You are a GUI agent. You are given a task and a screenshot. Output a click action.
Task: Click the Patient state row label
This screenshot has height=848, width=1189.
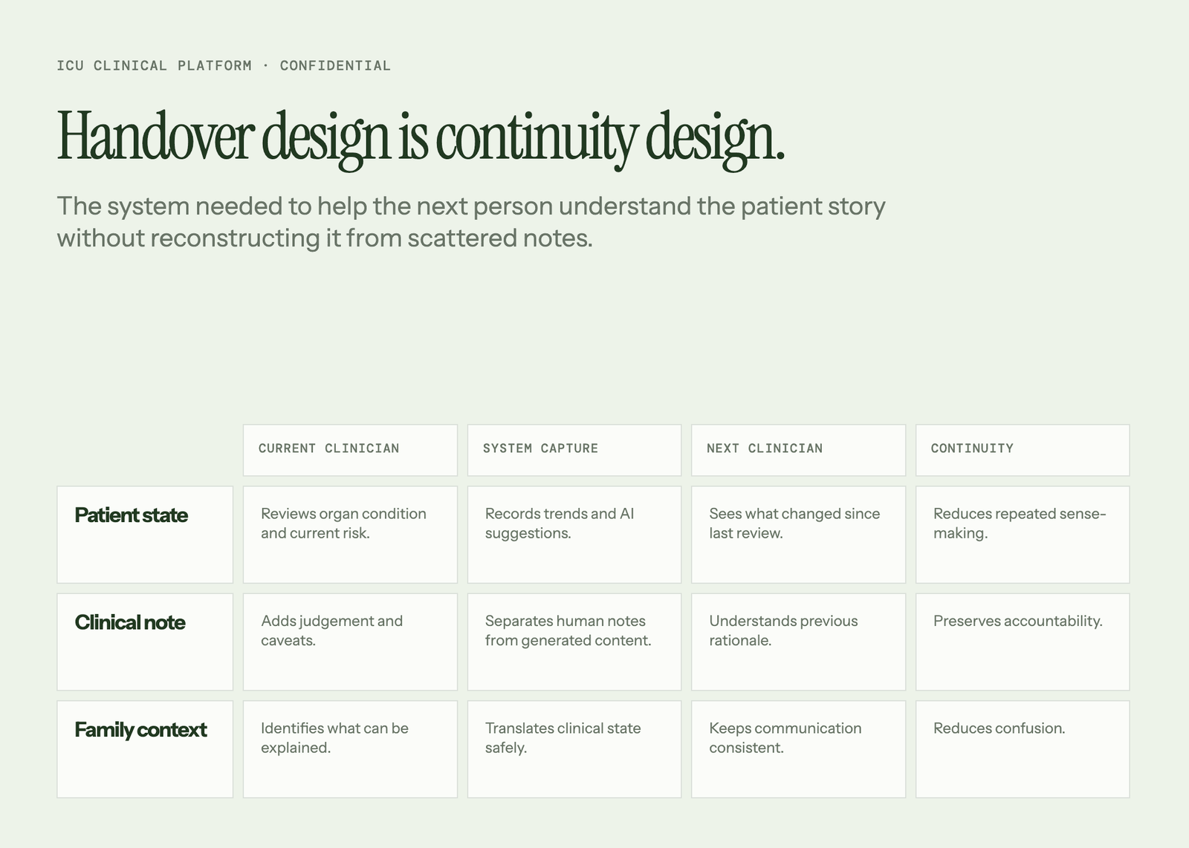pyautogui.click(x=145, y=535)
